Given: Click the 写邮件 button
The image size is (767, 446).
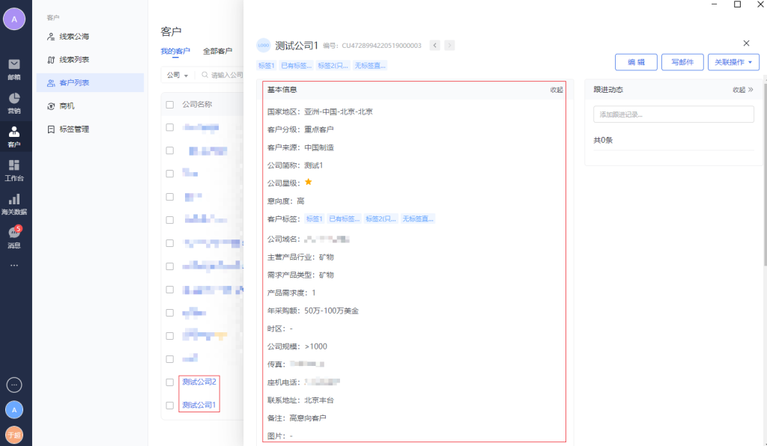Looking at the screenshot, I should point(682,62).
